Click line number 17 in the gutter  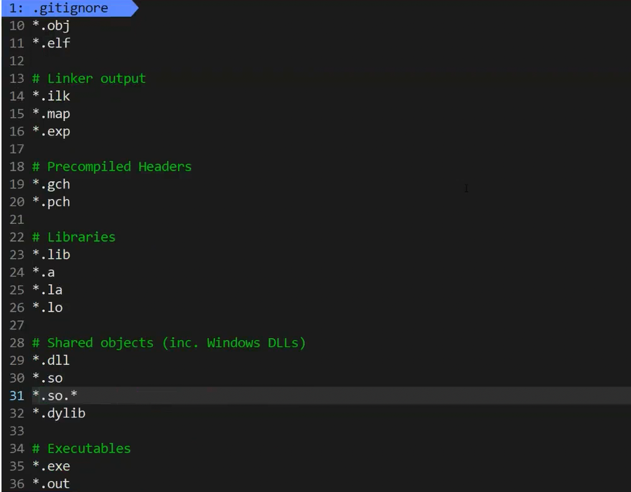click(17, 149)
